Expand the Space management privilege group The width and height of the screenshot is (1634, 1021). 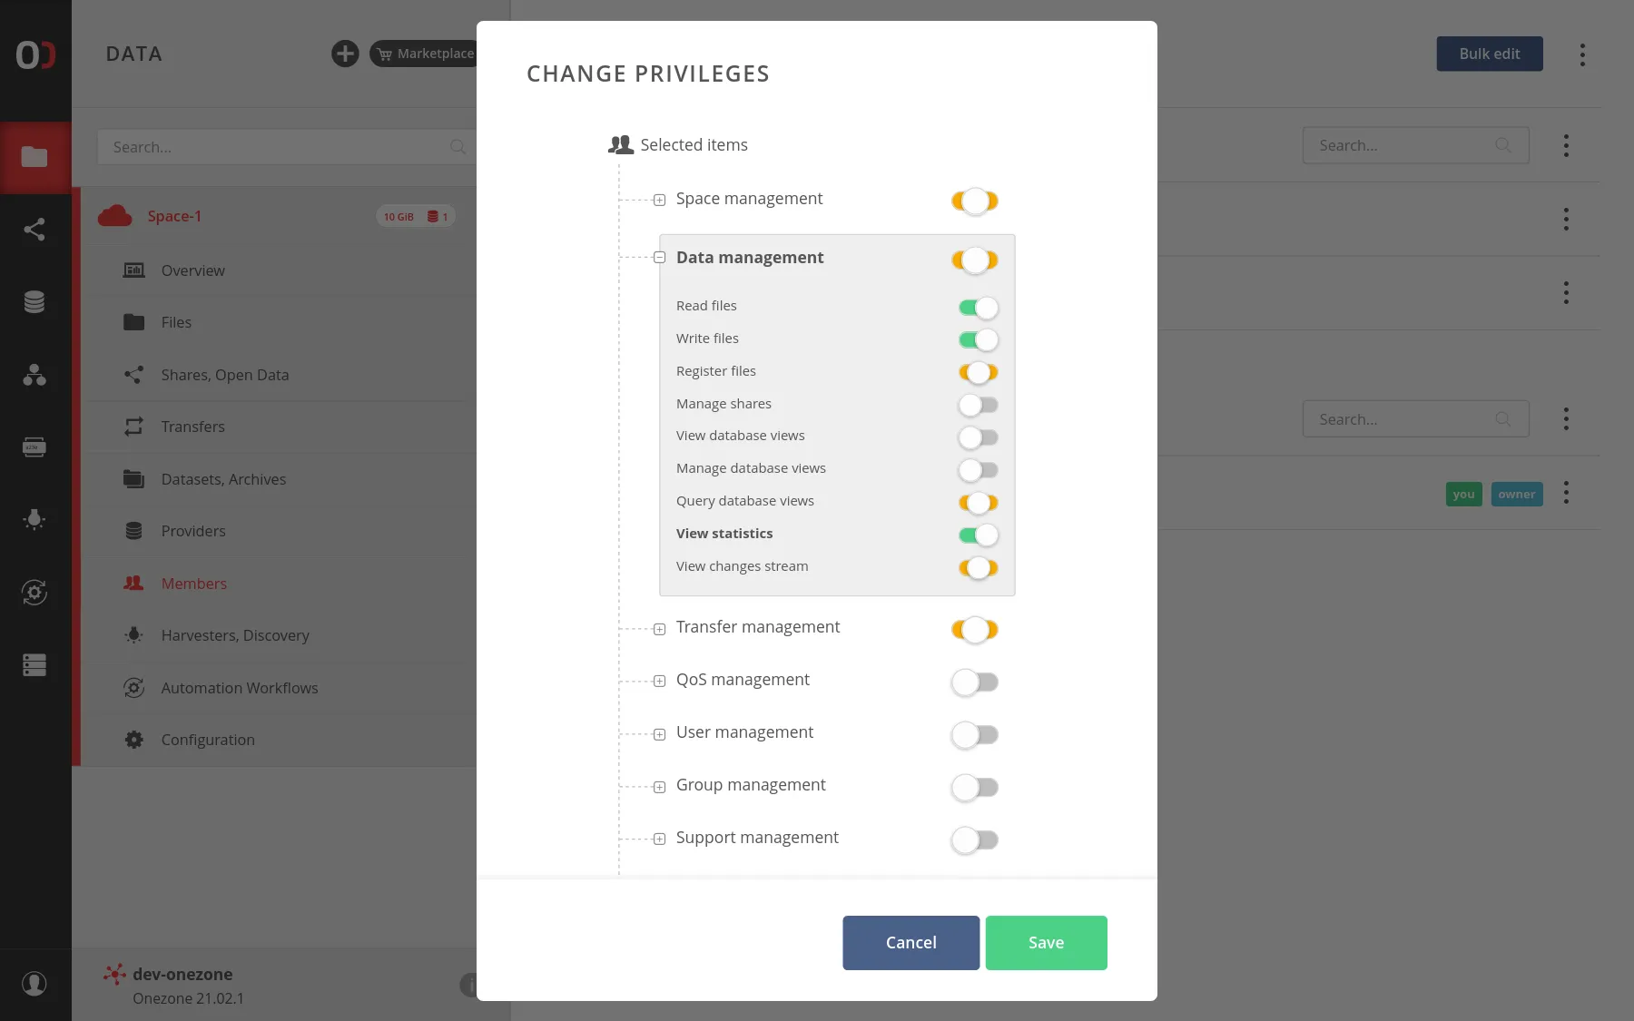click(x=660, y=200)
